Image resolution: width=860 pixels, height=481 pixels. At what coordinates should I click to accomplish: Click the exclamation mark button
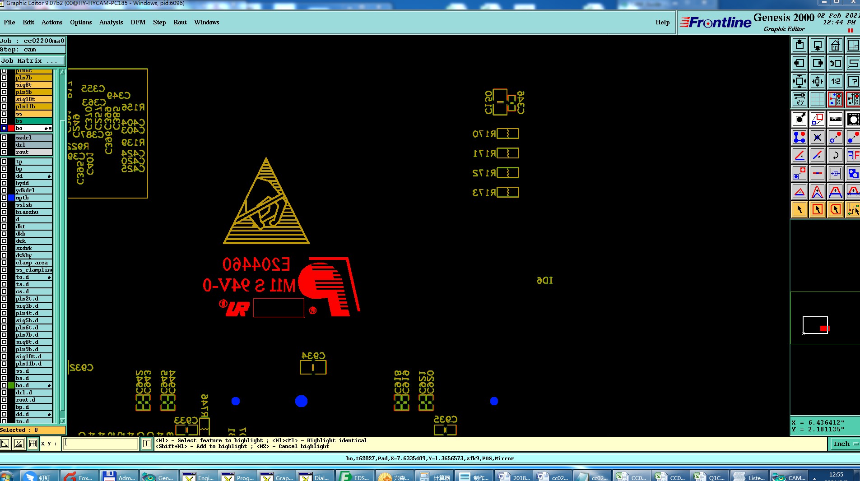[147, 444]
